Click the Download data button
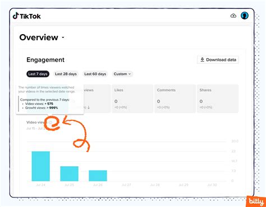This screenshot has width=266, height=207. click(x=218, y=60)
